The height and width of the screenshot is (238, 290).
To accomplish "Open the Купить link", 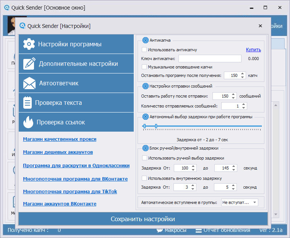I will pos(253,50).
